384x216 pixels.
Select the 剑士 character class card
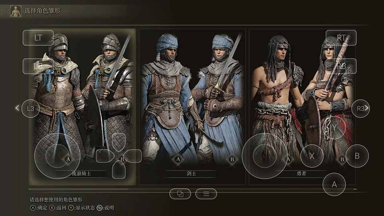[x=192, y=107]
